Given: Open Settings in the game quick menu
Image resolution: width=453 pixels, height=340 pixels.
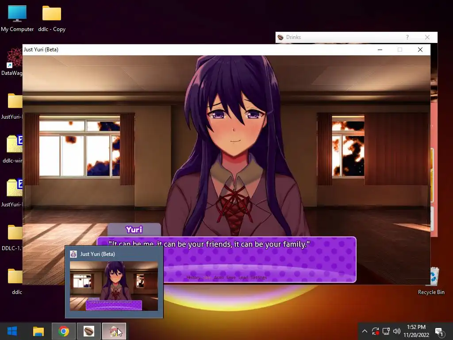Looking at the screenshot, I should click(259, 278).
